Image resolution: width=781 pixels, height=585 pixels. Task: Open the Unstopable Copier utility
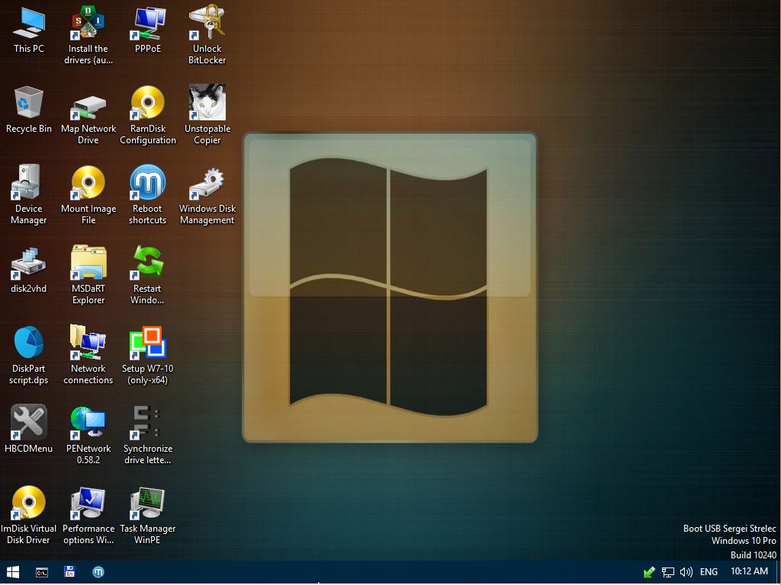coord(207,103)
